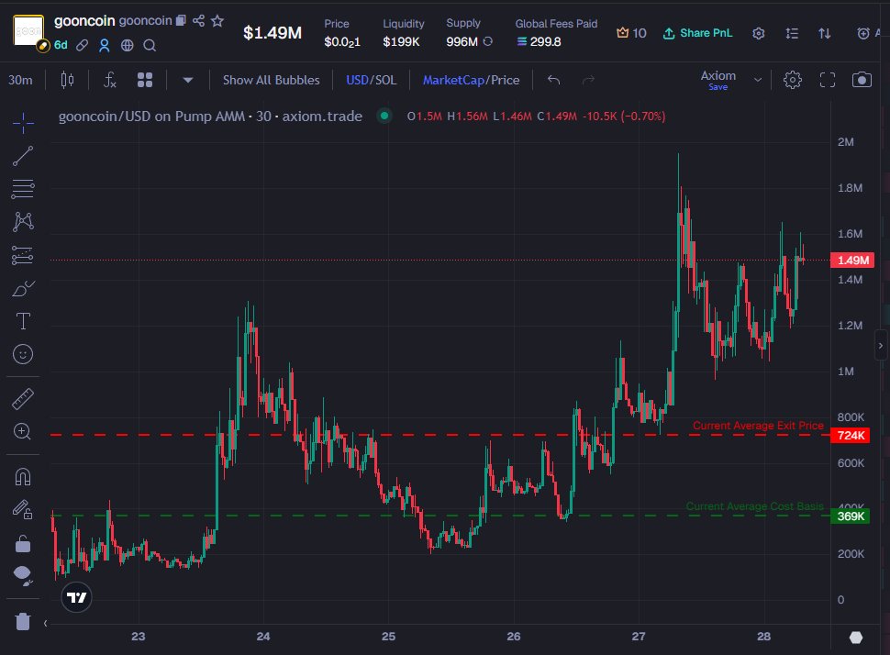The image size is (890, 655).
Task: Open the hexagon time axis settings icon
Action: click(856, 638)
